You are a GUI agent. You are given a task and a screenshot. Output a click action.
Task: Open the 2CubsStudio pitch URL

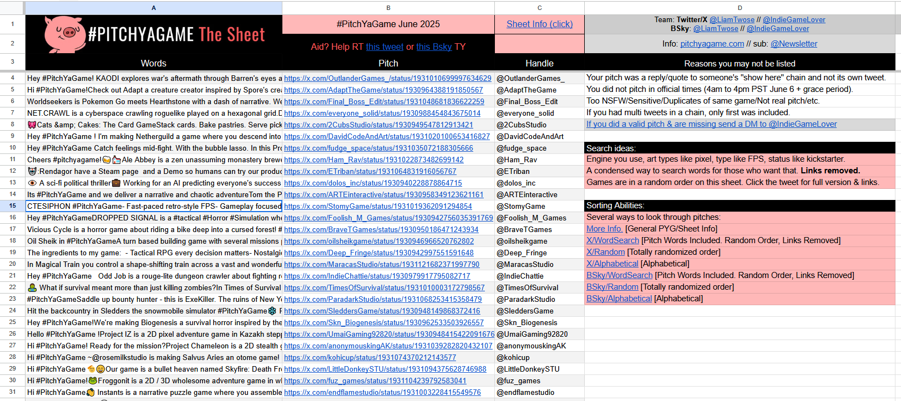point(378,125)
